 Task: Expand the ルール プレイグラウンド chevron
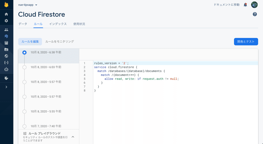(x=73, y=137)
